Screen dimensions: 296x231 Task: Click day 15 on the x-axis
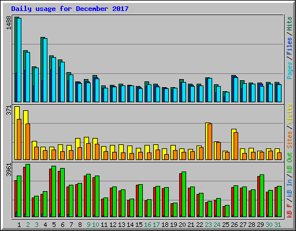point(139,225)
